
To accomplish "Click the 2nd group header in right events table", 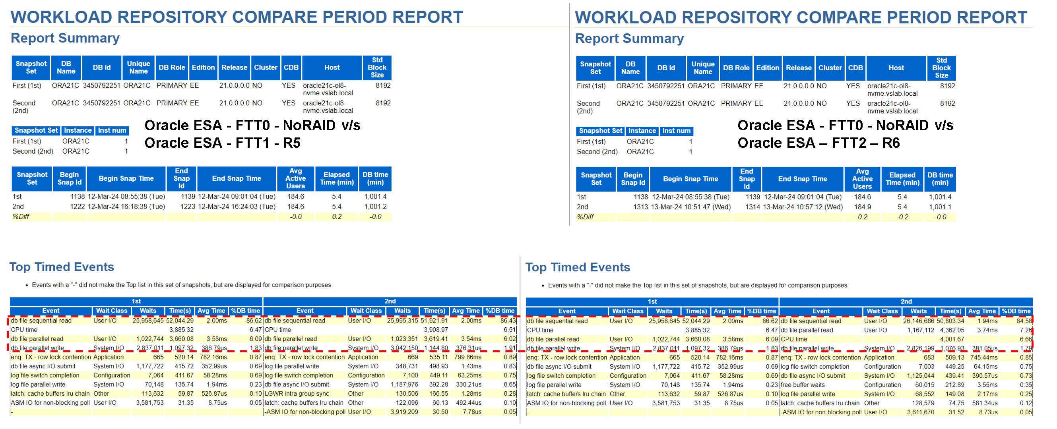I will click(906, 302).
